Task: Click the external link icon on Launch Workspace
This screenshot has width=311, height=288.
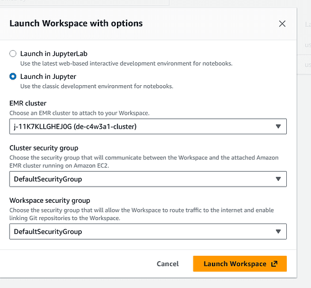Action: 274,264
